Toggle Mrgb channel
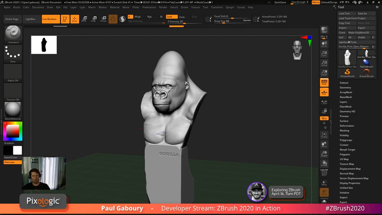382x215 pixels. pyautogui.click(x=138, y=17)
